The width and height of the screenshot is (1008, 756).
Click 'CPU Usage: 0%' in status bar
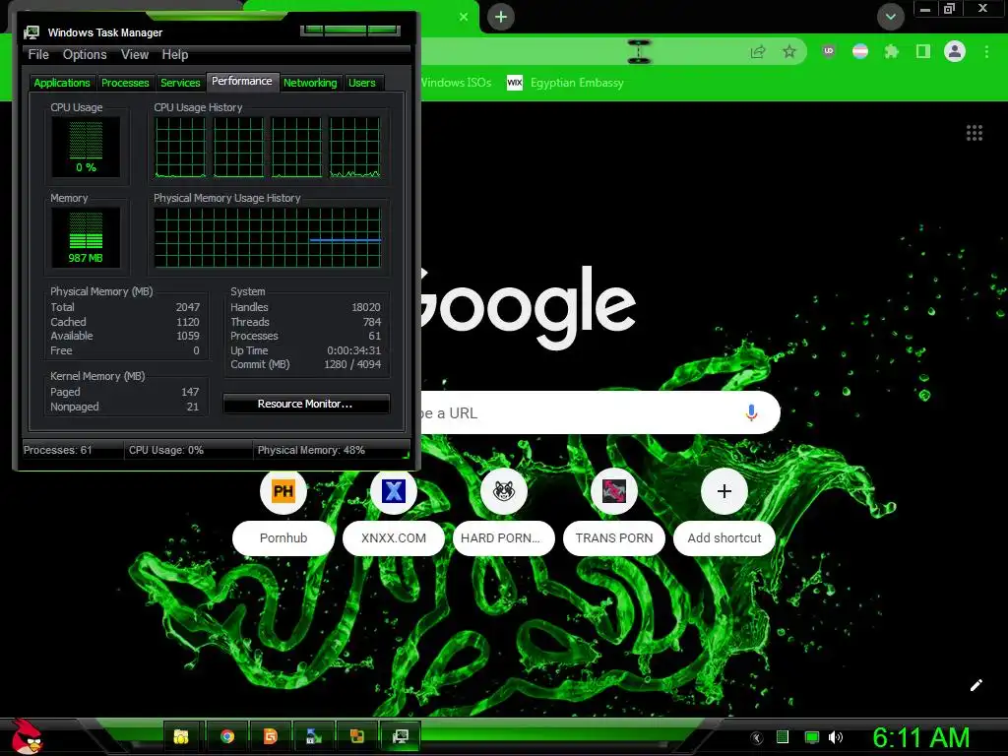(x=165, y=450)
